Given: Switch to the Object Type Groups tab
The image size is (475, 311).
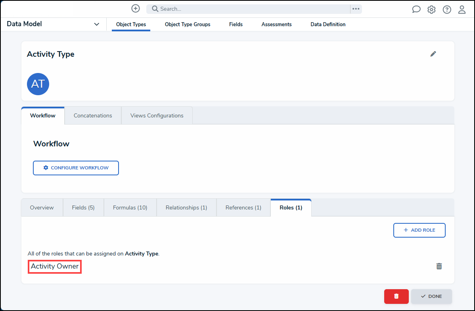Looking at the screenshot, I should (x=188, y=24).
